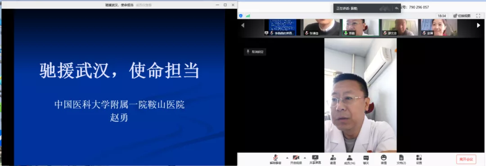Open audio options arrow beside 解除静音
This screenshot has width=486, height=166.
click(287, 157)
